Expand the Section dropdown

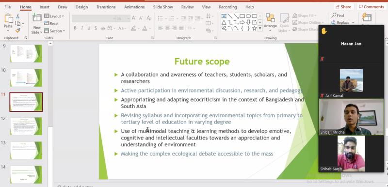[54, 31]
